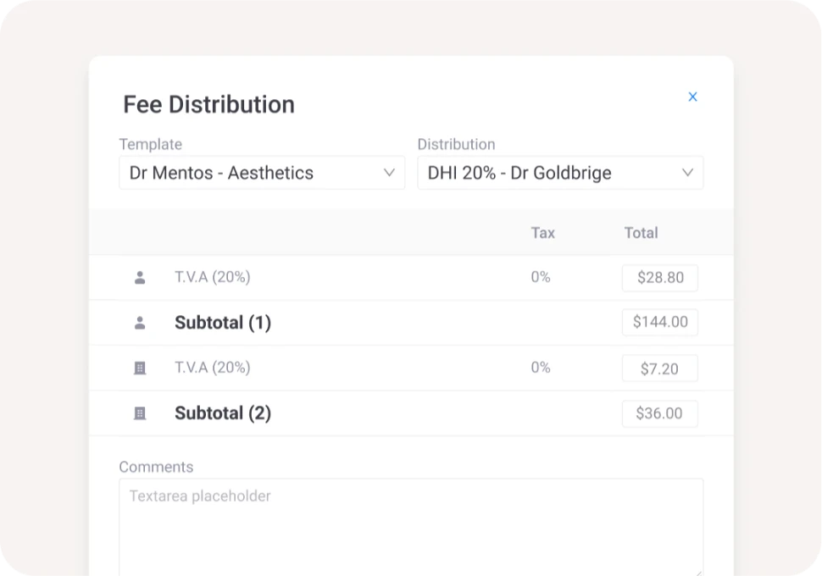Viewport: 822px width, 576px height.
Task: Click the Tax column header
Action: (x=542, y=233)
